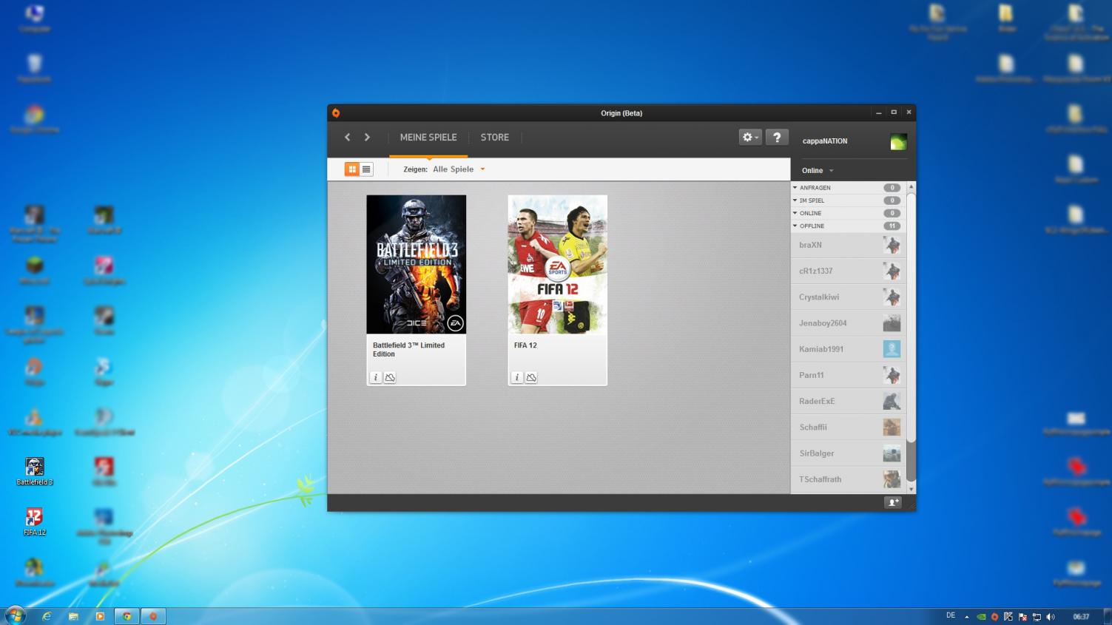Click the help question mark icon
Viewport: 1112px width, 625px height.
[776, 137]
